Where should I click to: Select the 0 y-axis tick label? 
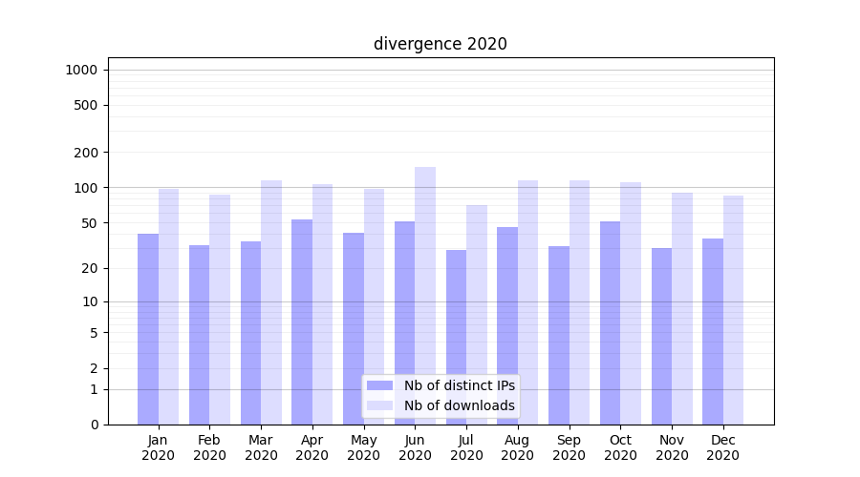tap(94, 425)
